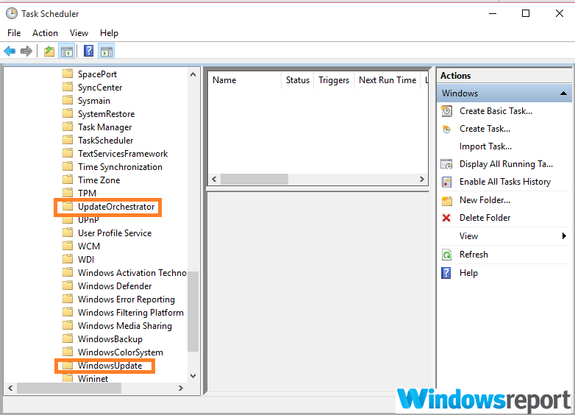
Task: Select the TextServicesFramework folder
Action: point(123,153)
